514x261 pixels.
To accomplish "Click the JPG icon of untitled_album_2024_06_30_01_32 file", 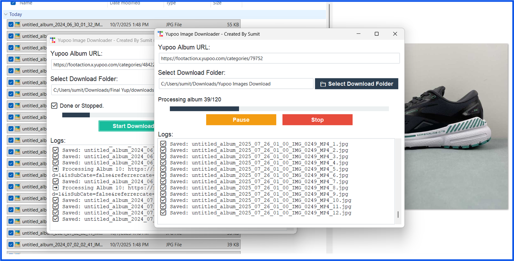I will tap(17, 24).
